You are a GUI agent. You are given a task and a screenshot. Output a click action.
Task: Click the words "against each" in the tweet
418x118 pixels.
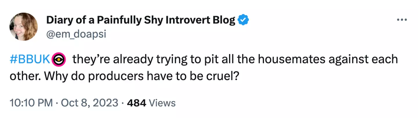click(363, 60)
